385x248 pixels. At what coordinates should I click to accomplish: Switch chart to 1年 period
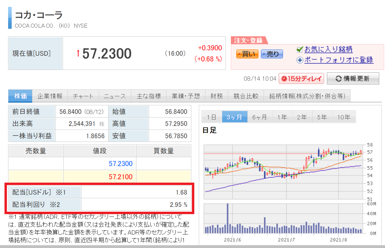[x=282, y=117]
